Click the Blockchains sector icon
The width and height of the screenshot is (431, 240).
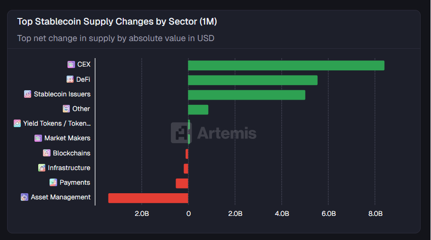(x=47, y=153)
